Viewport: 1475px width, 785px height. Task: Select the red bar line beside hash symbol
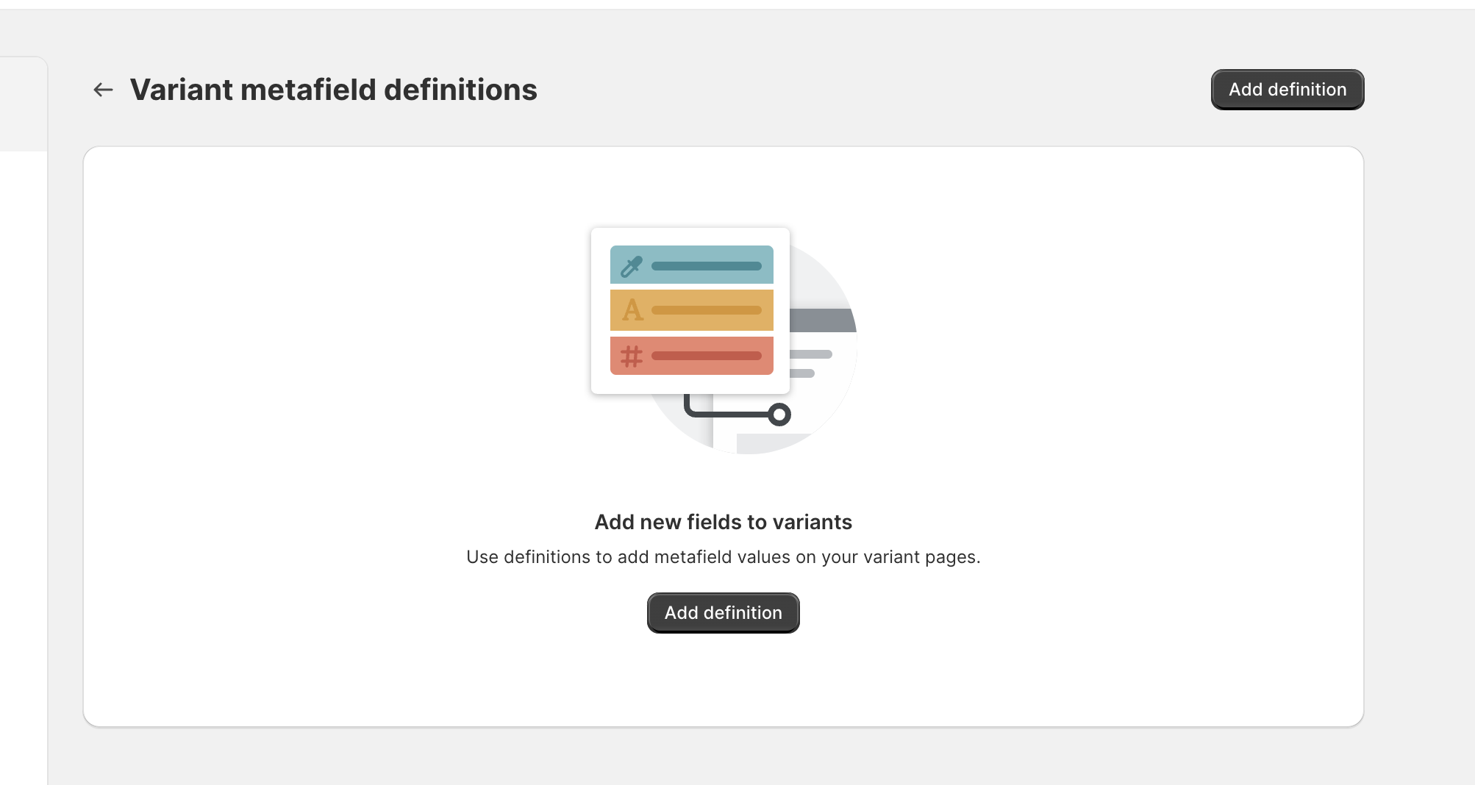point(706,356)
